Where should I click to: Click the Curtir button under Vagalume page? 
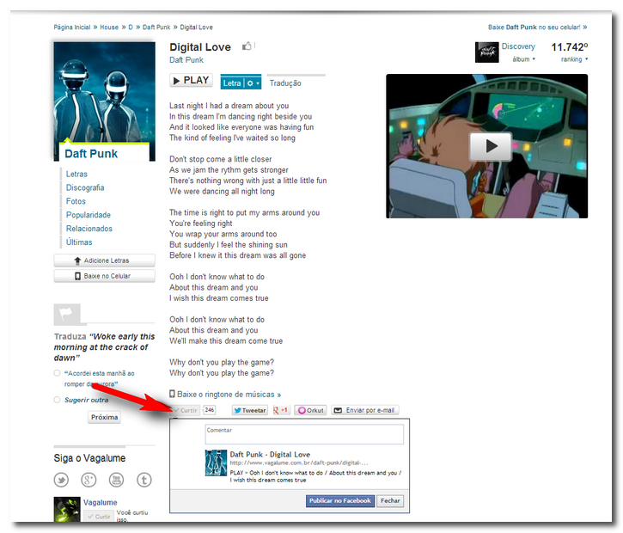coord(99,517)
